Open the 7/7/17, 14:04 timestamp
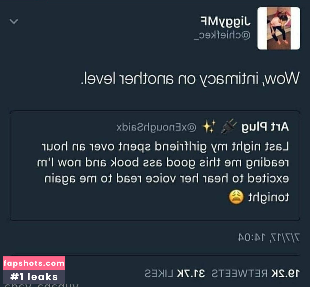 (x=269, y=237)
